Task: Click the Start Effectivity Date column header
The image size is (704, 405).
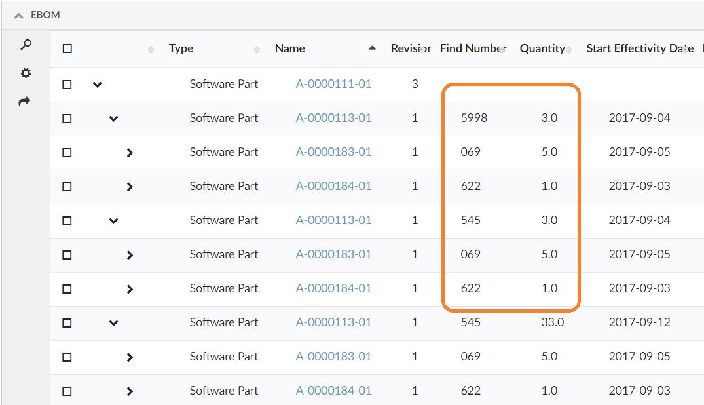Action: coord(639,48)
